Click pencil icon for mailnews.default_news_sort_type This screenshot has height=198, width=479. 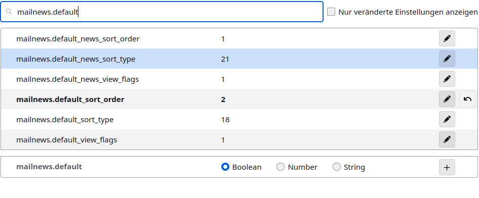point(447,59)
